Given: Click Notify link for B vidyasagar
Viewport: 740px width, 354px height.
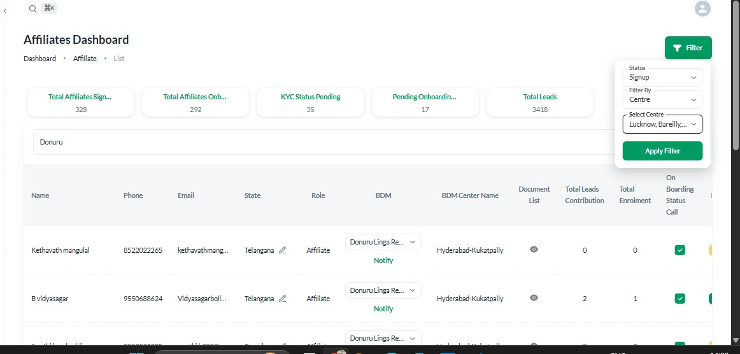Looking at the screenshot, I should coord(383,309).
